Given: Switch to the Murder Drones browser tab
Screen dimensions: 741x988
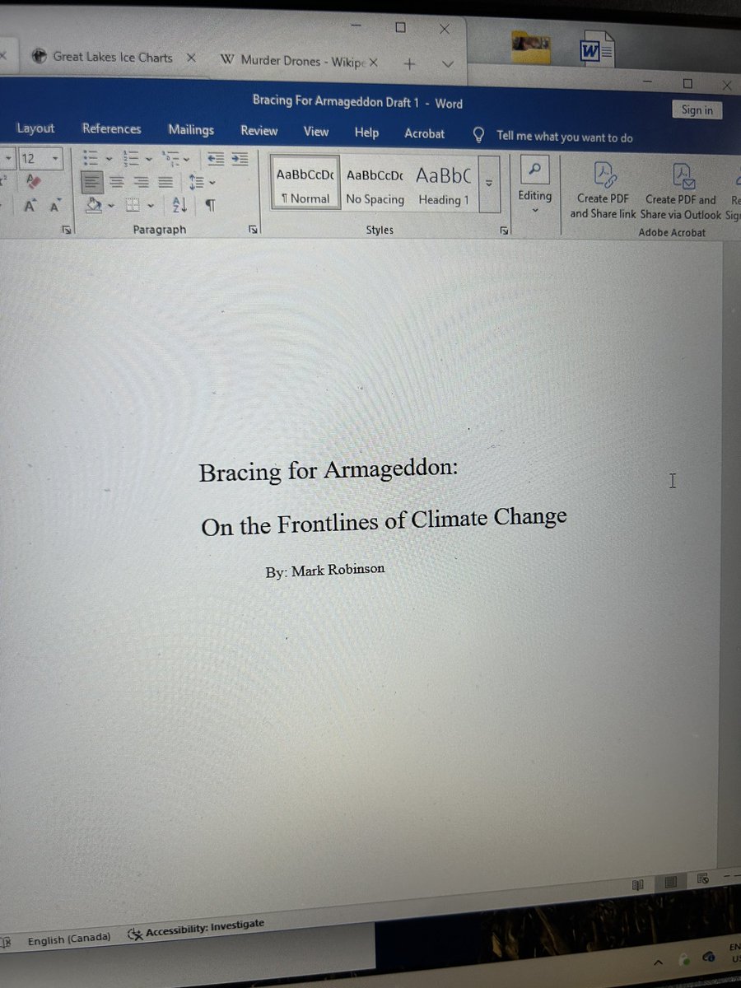Looking at the screenshot, I should coord(296,59).
